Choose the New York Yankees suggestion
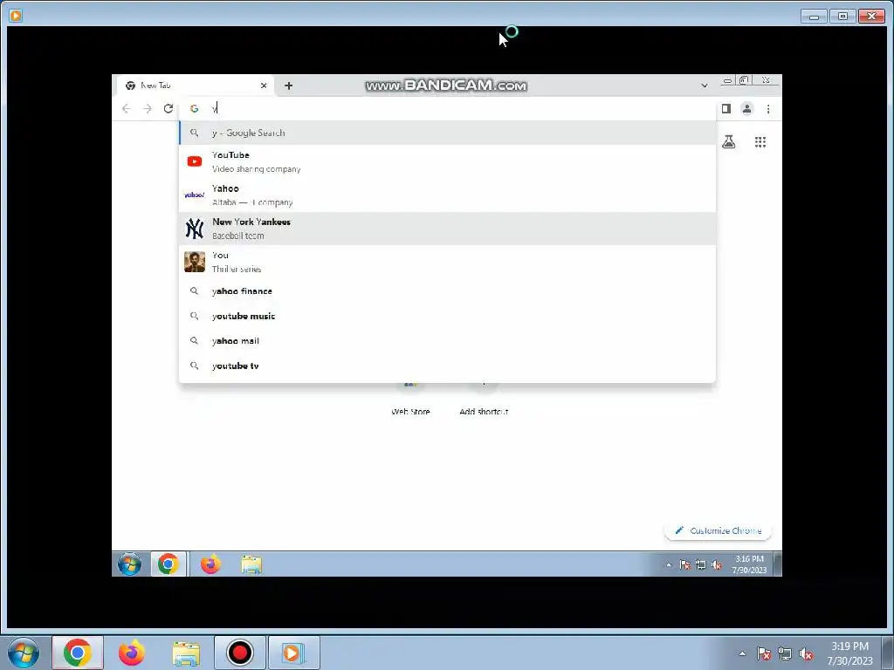 [448, 229]
